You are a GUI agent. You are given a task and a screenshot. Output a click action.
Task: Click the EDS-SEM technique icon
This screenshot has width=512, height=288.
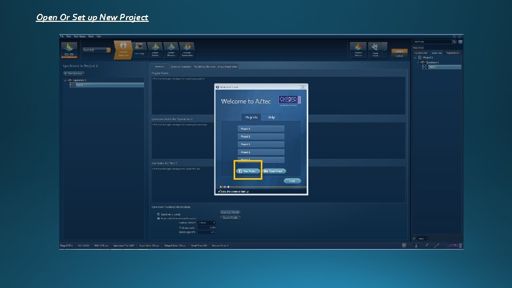[x=69, y=50]
